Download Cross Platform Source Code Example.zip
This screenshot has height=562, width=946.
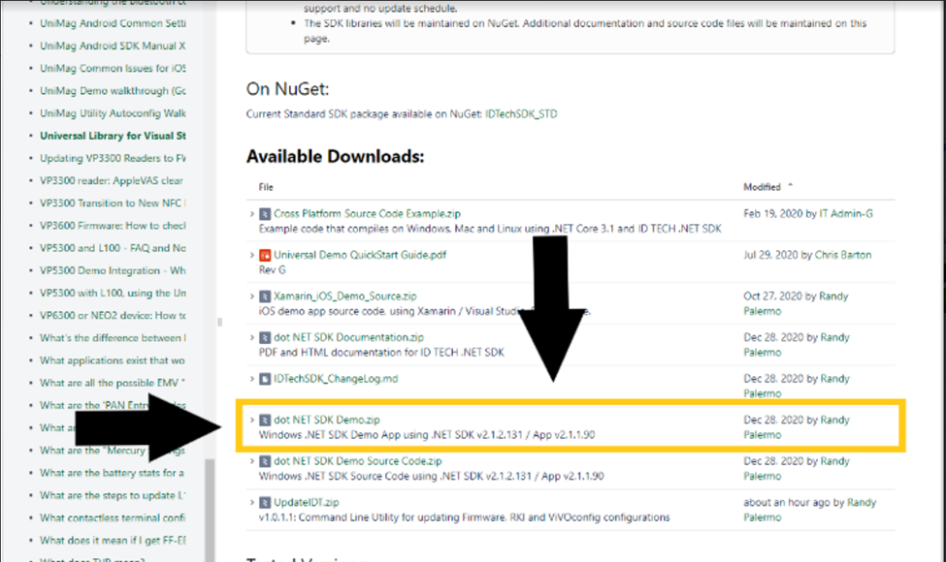pyautogui.click(x=367, y=214)
